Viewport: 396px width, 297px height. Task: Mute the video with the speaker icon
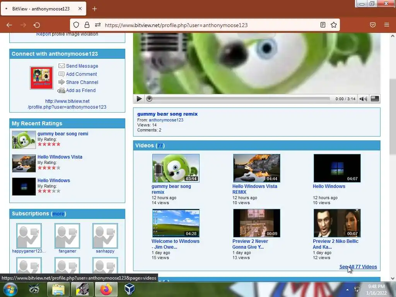coord(363,99)
